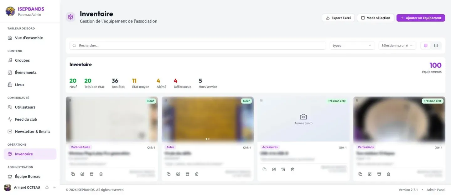
Task: Grab the drag handle on Autre card
Action: (x=166, y=101)
